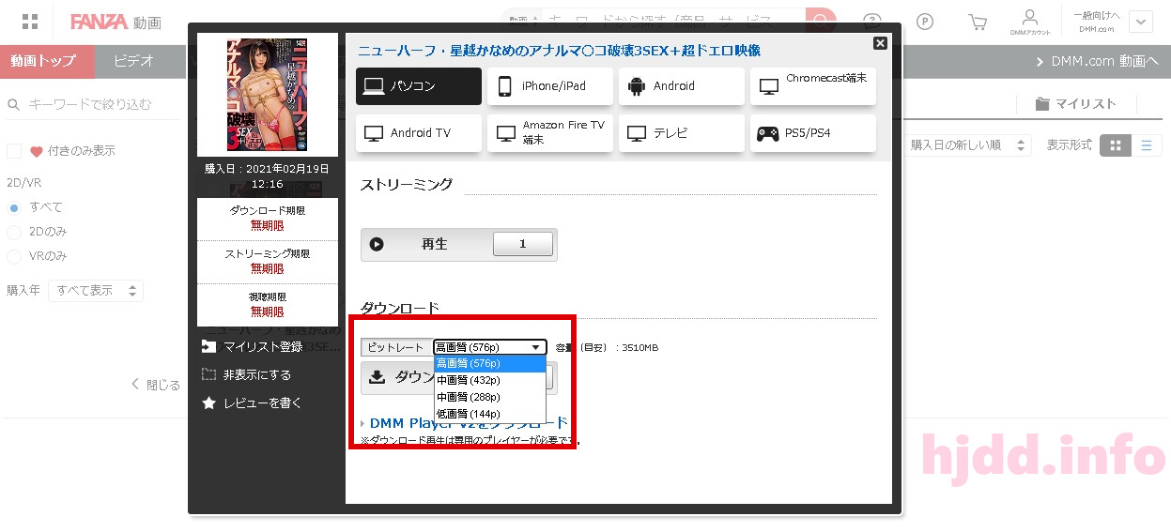Click the FANZA 動画 logo
1171x532 pixels.
pos(115,22)
